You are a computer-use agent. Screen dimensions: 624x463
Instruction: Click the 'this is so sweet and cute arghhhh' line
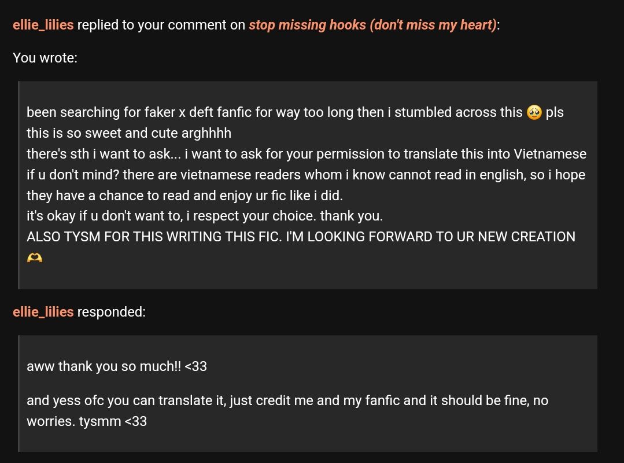click(x=129, y=133)
